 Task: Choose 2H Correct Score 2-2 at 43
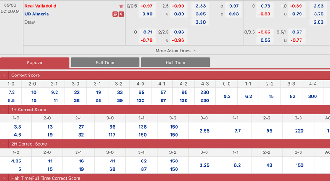click(269, 165)
